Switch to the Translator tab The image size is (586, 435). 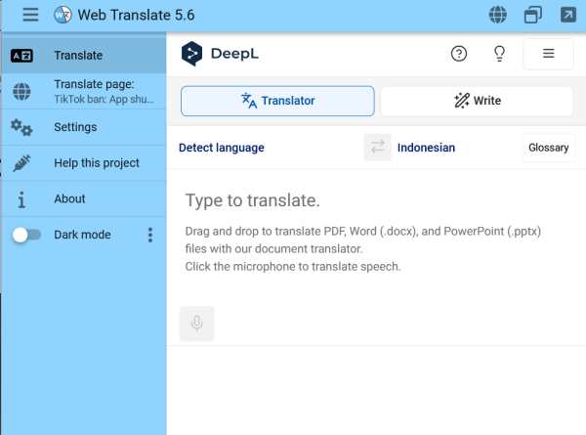pyautogui.click(x=277, y=101)
